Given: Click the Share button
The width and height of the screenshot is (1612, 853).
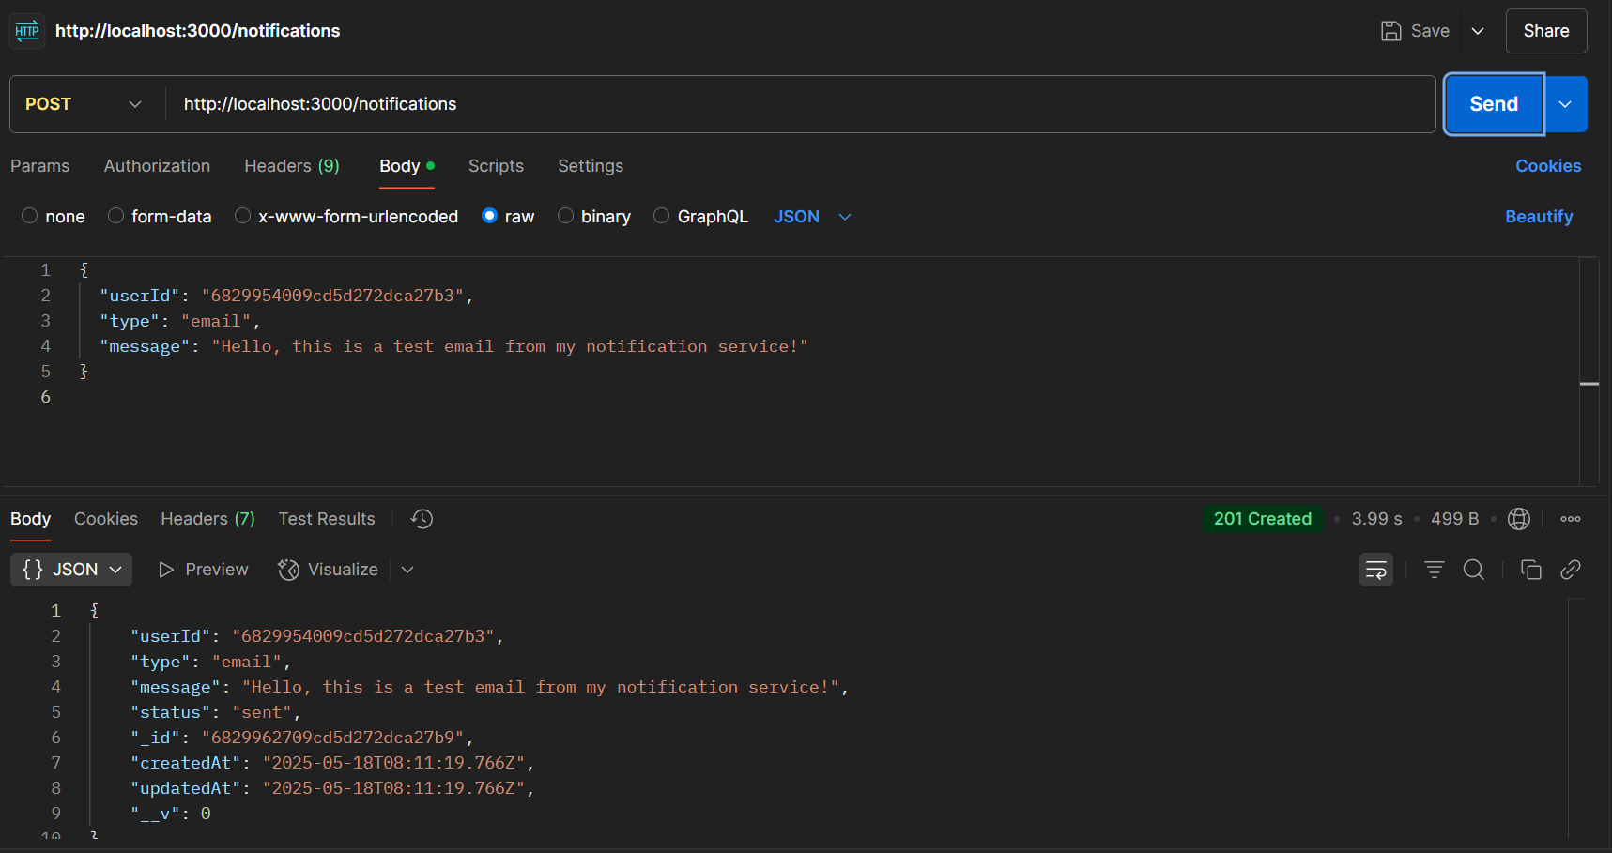Looking at the screenshot, I should [1546, 31].
